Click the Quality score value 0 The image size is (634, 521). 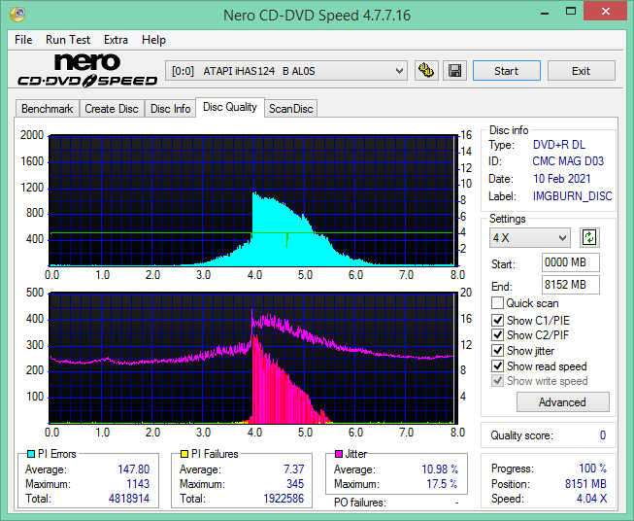(603, 435)
